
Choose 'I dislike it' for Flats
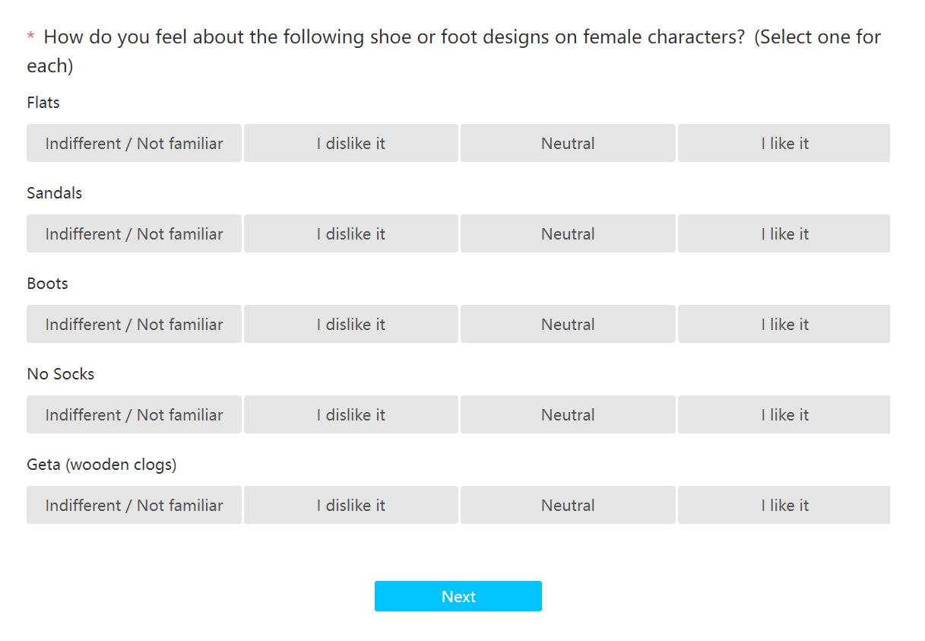pyautogui.click(x=351, y=143)
